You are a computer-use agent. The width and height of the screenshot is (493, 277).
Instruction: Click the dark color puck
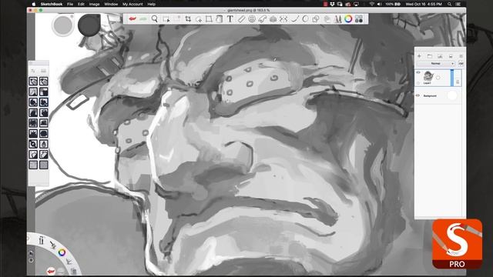(89, 25)
